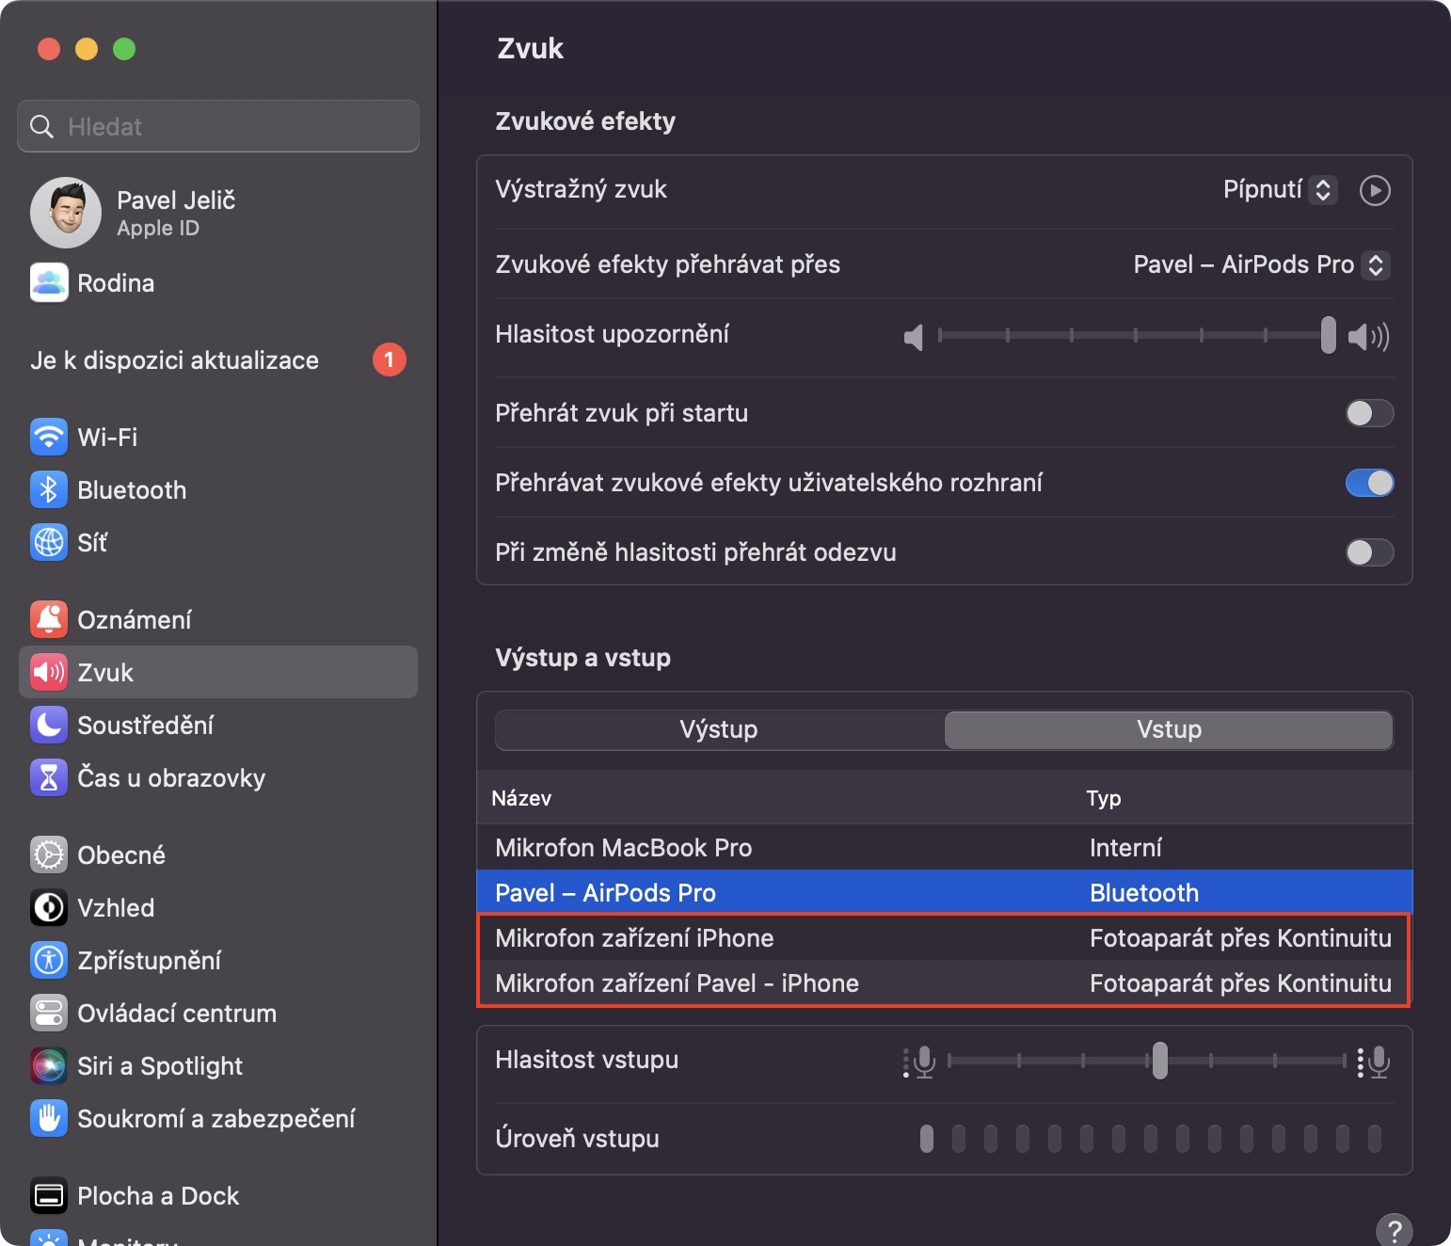Click the Hlasitost vstupu slider knob
The image size is (1451, 1246).
(1160, 1061)
